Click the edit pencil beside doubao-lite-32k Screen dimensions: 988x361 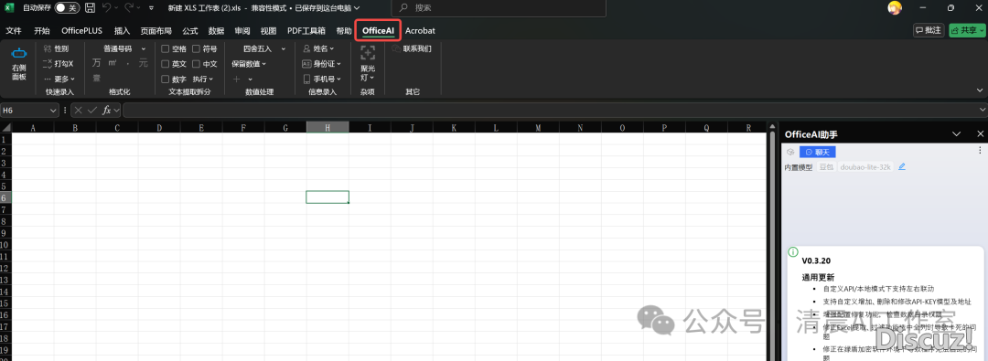tap(902, 167)
